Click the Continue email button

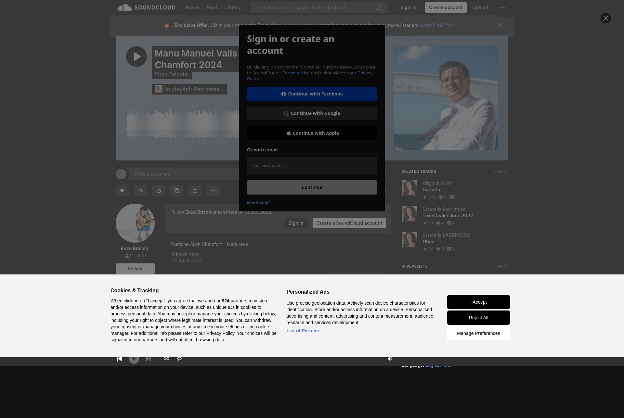pos(312,187)
